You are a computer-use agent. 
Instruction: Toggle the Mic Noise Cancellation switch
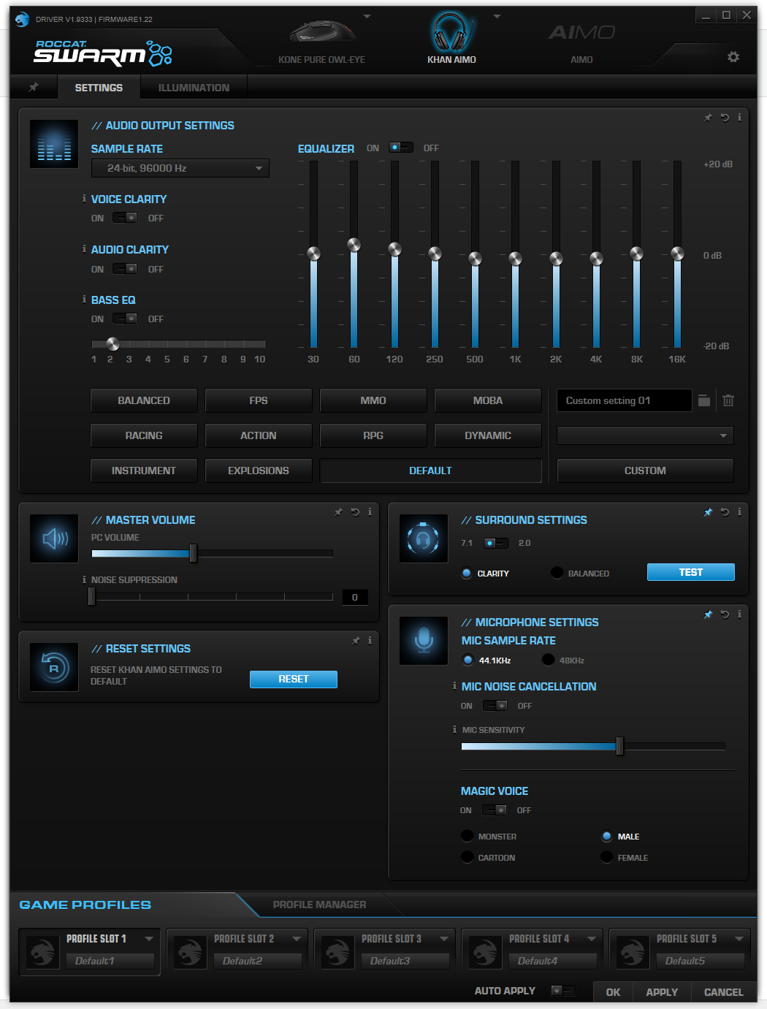[x=495, y=706]
